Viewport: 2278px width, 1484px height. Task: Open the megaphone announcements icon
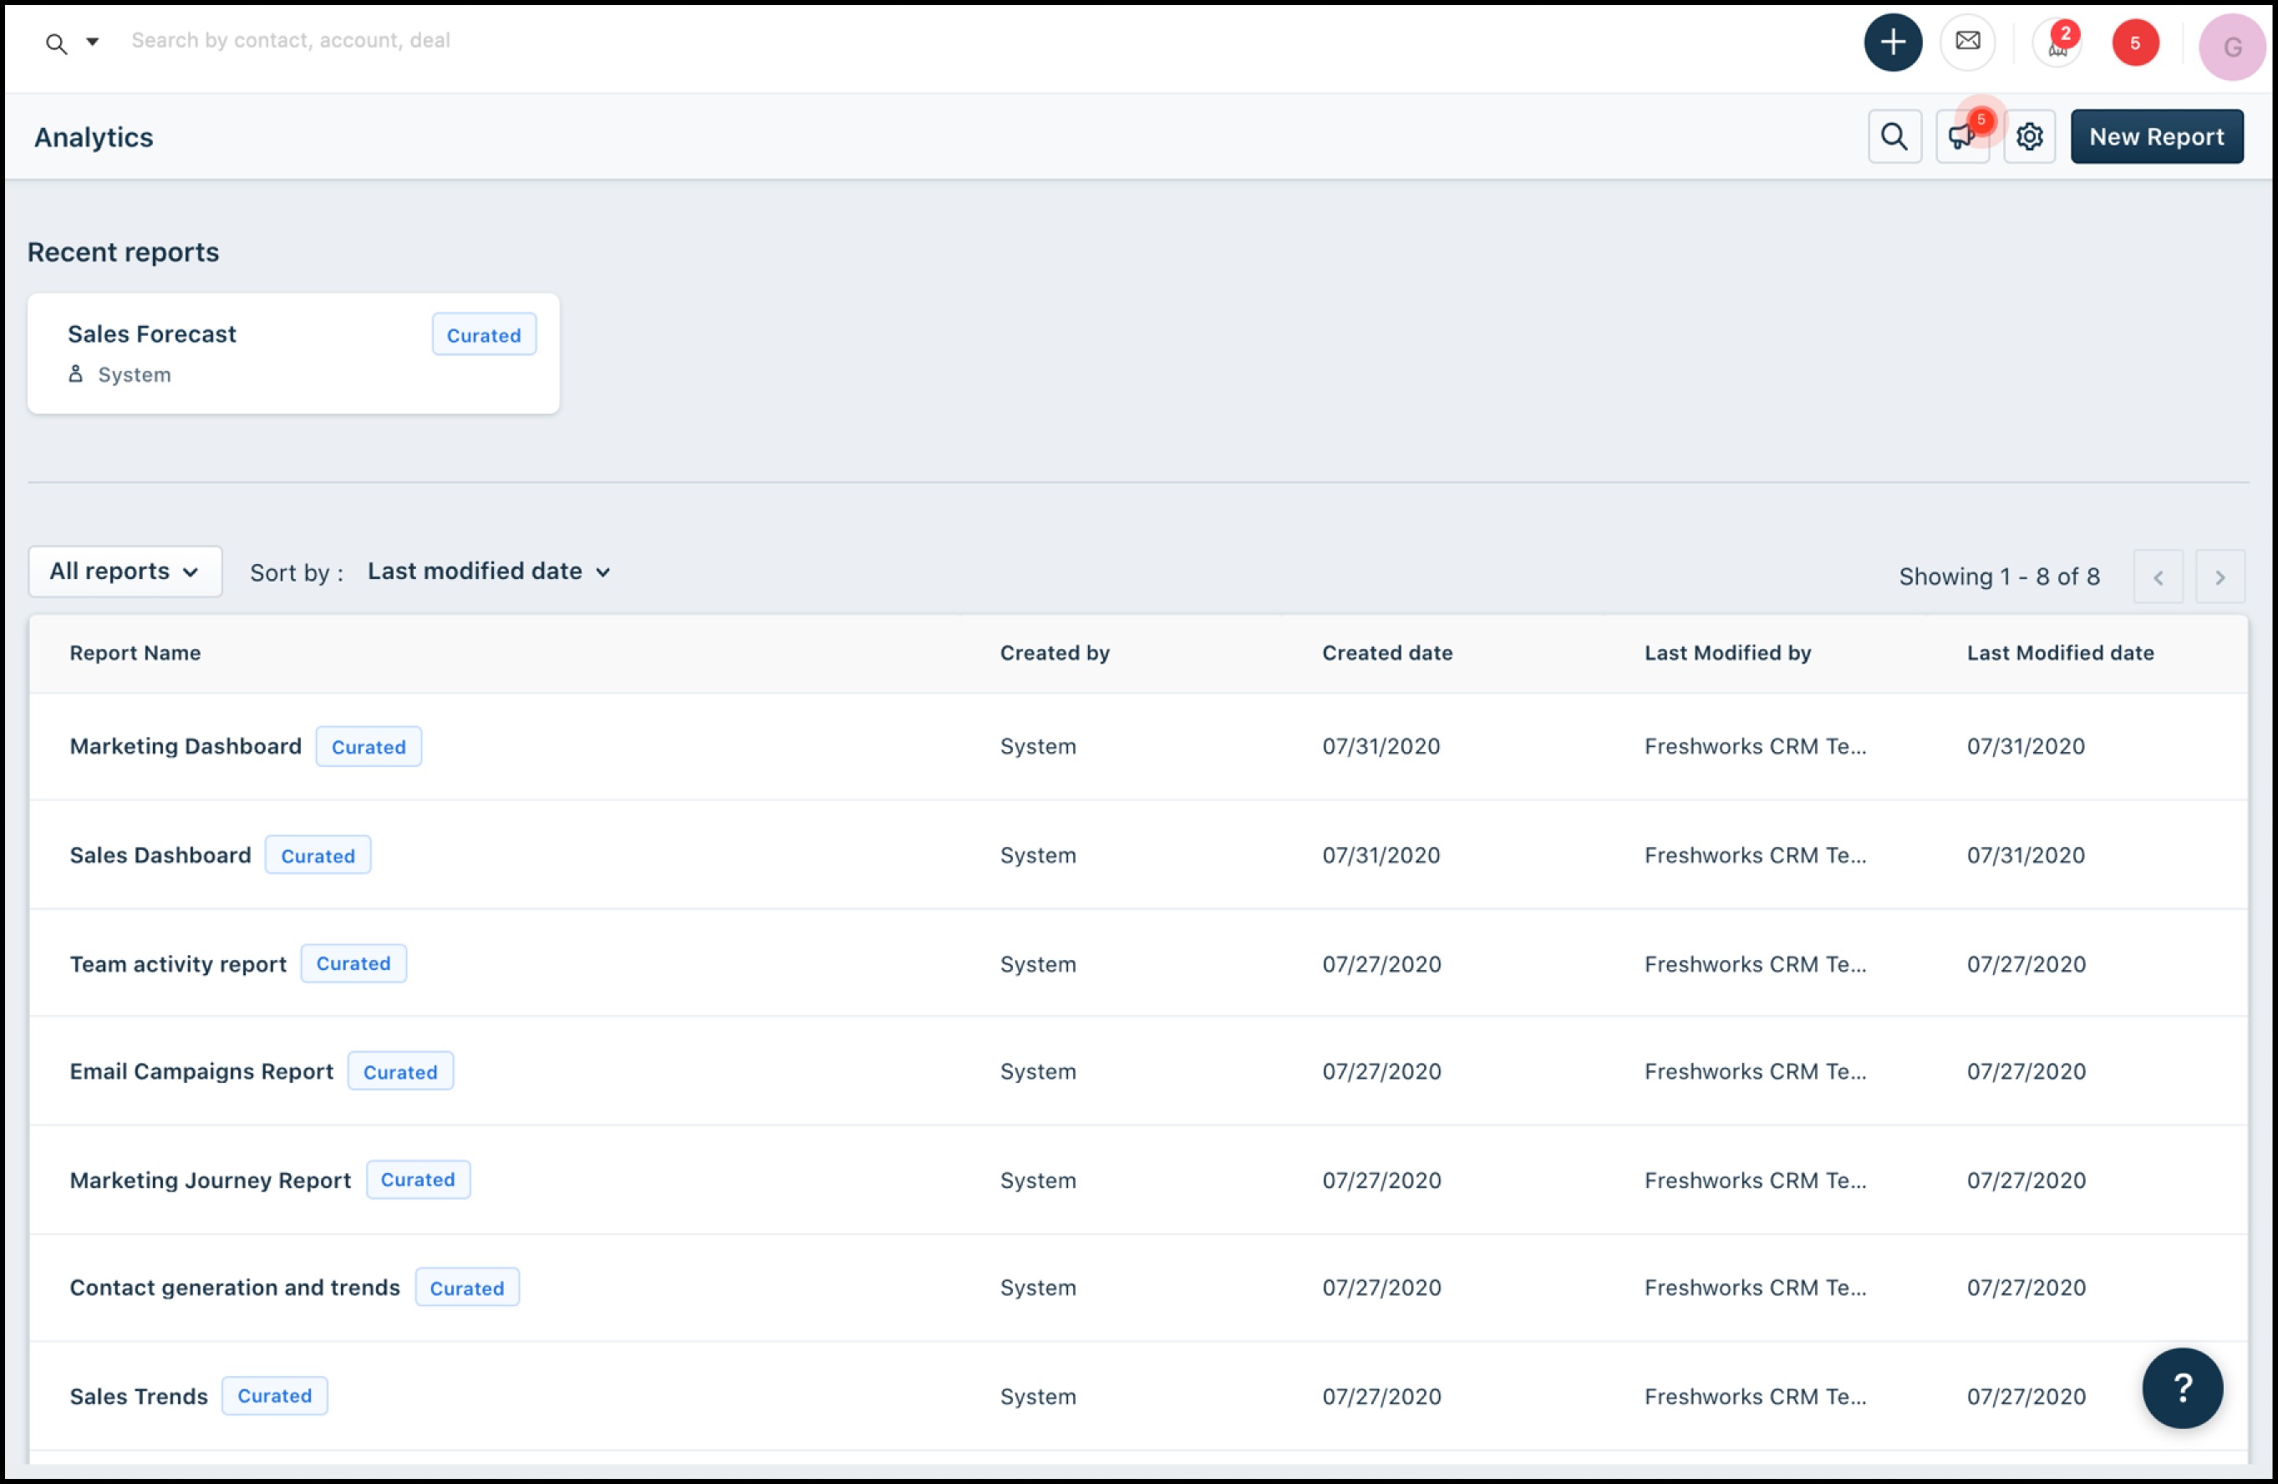click(x=1961, y=137)
